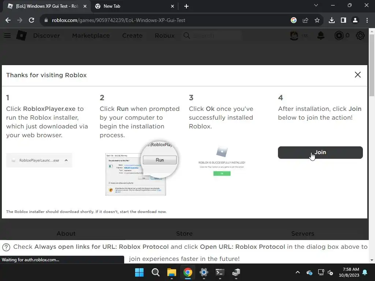Select the EoL Windows XP Gui Test tab
The height and width of the screenshot is (281, 375).
[x=47, y=7]
